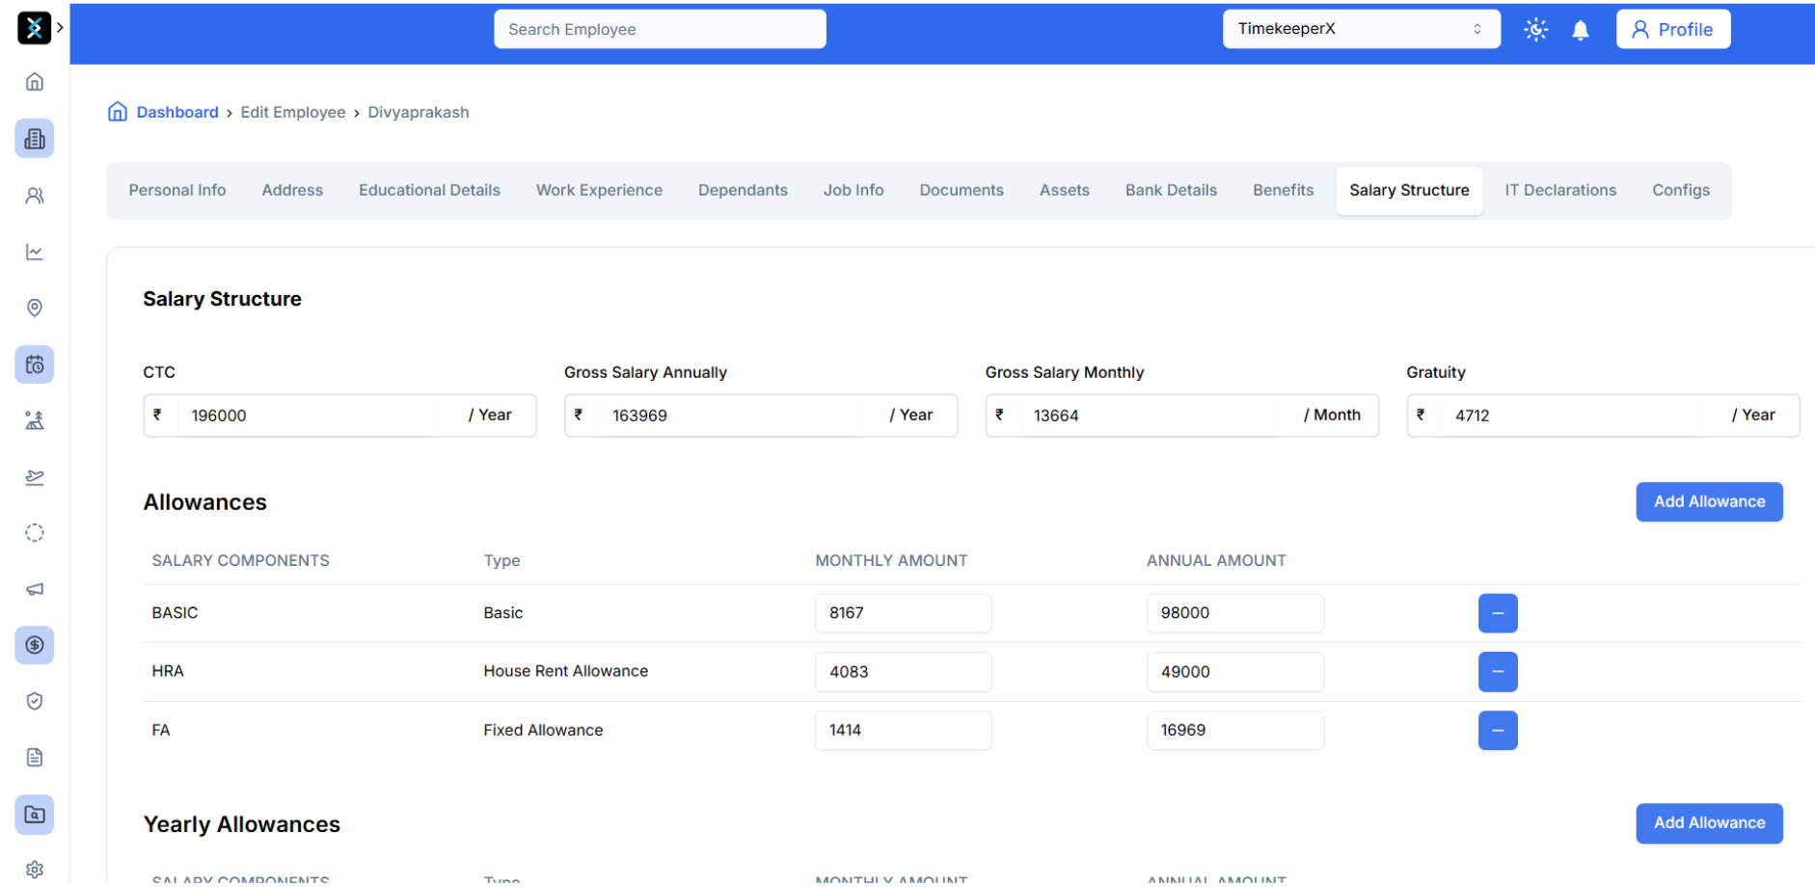Click Add Allowance in Allowances section
The height and width of the screenshot is (887, 1815).
point(1709,501)
